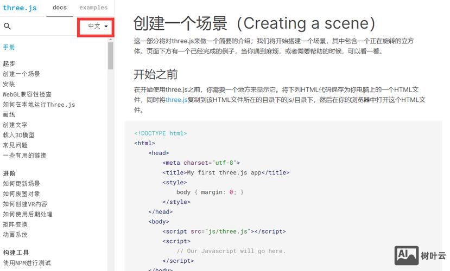Open 如何更新场景 page
The width and height of the screenshot is (450, 271).
[21, 183]
